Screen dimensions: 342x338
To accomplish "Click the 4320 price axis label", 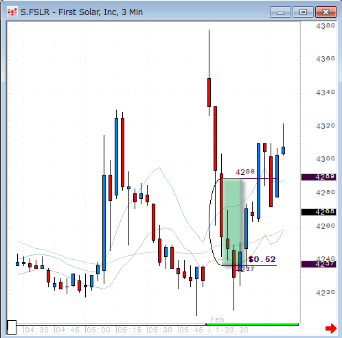I will coord(326,125).
